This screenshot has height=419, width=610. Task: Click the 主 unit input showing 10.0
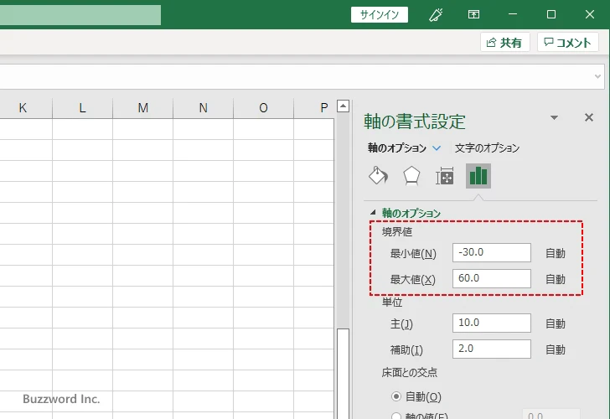click(491, 323)
